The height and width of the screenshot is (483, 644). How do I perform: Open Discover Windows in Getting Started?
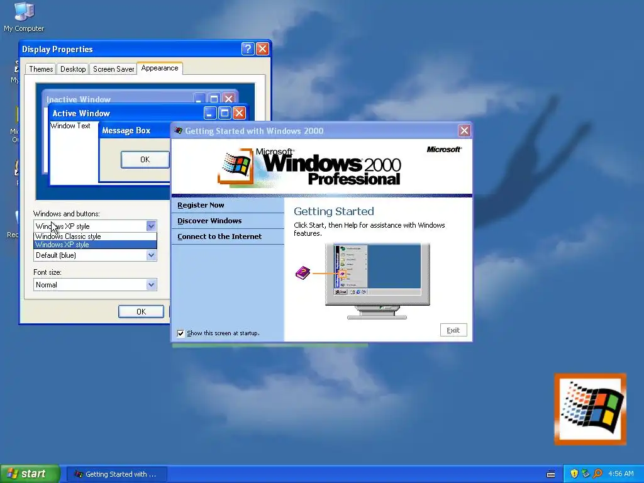click(x=209, y=221)
